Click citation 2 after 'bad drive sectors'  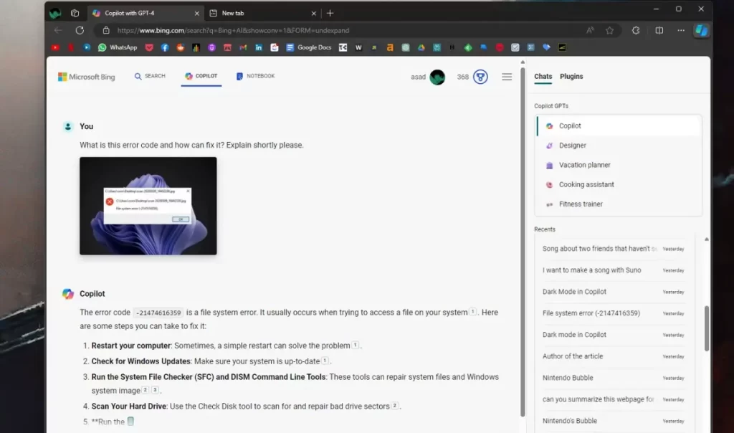coord(395,405)
